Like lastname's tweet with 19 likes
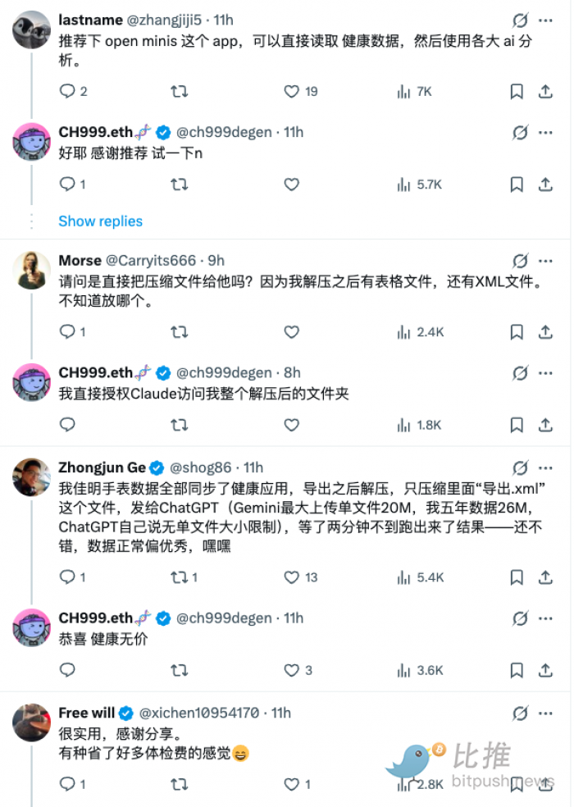 [291, 92]
